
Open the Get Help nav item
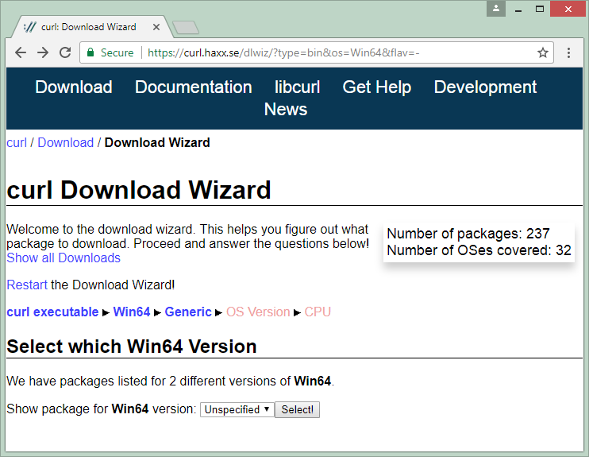point(377,87)
